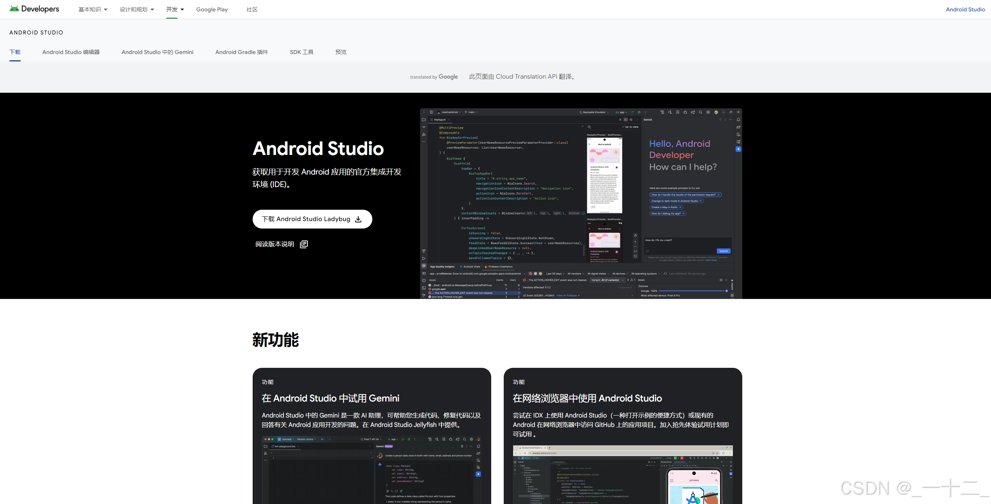Open the 阅读版本说明 link

tap(275, 244)
